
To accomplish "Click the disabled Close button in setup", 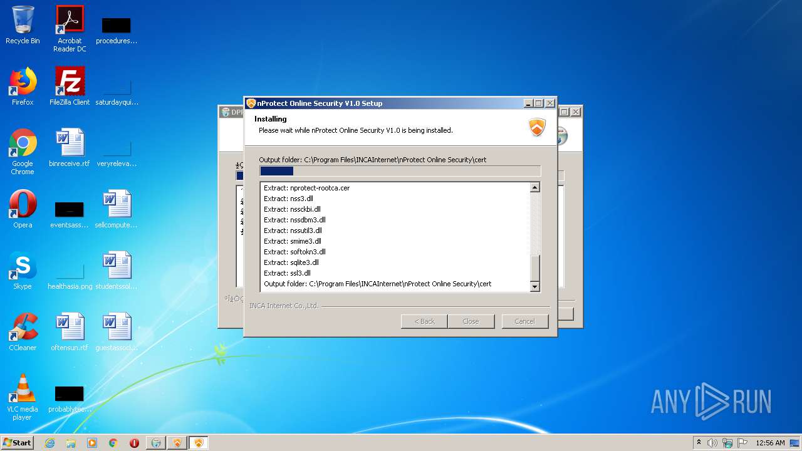I will (x=471, y=321).
